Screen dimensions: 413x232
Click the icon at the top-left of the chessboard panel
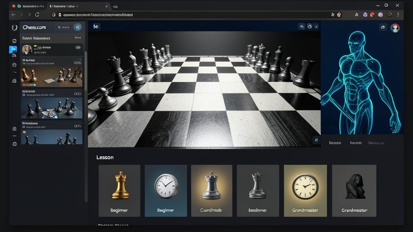(x=96, y=27)
